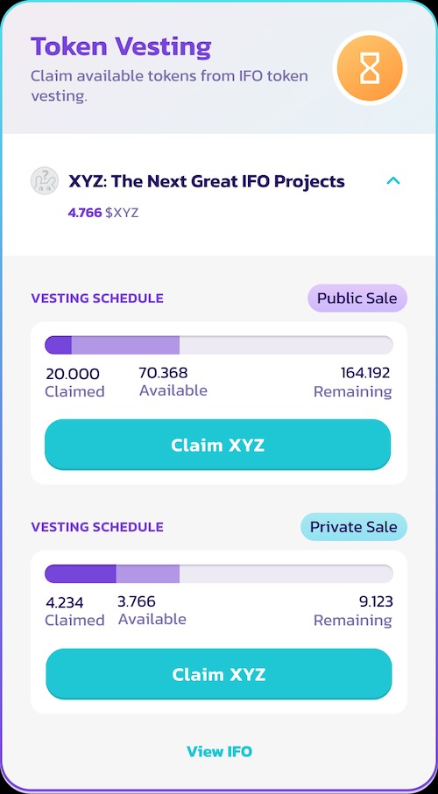The image size is (438, 794).
Task: Click the first Vesting Schedule label
Action: tap(97, 299)
